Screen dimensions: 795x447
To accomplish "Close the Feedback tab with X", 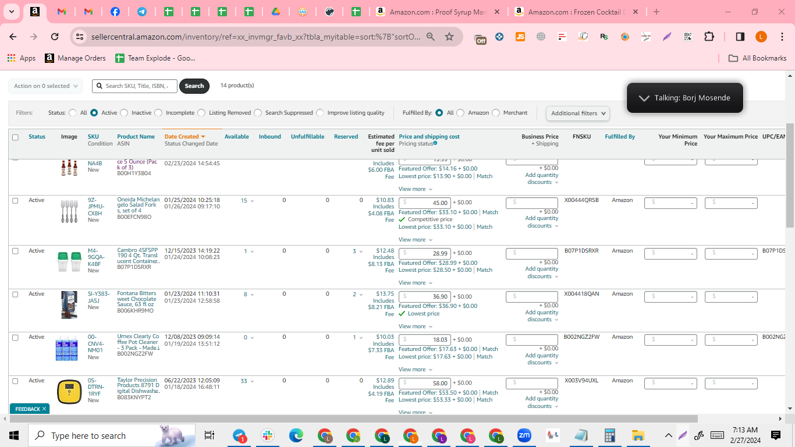I will click(x=44, y=409).
